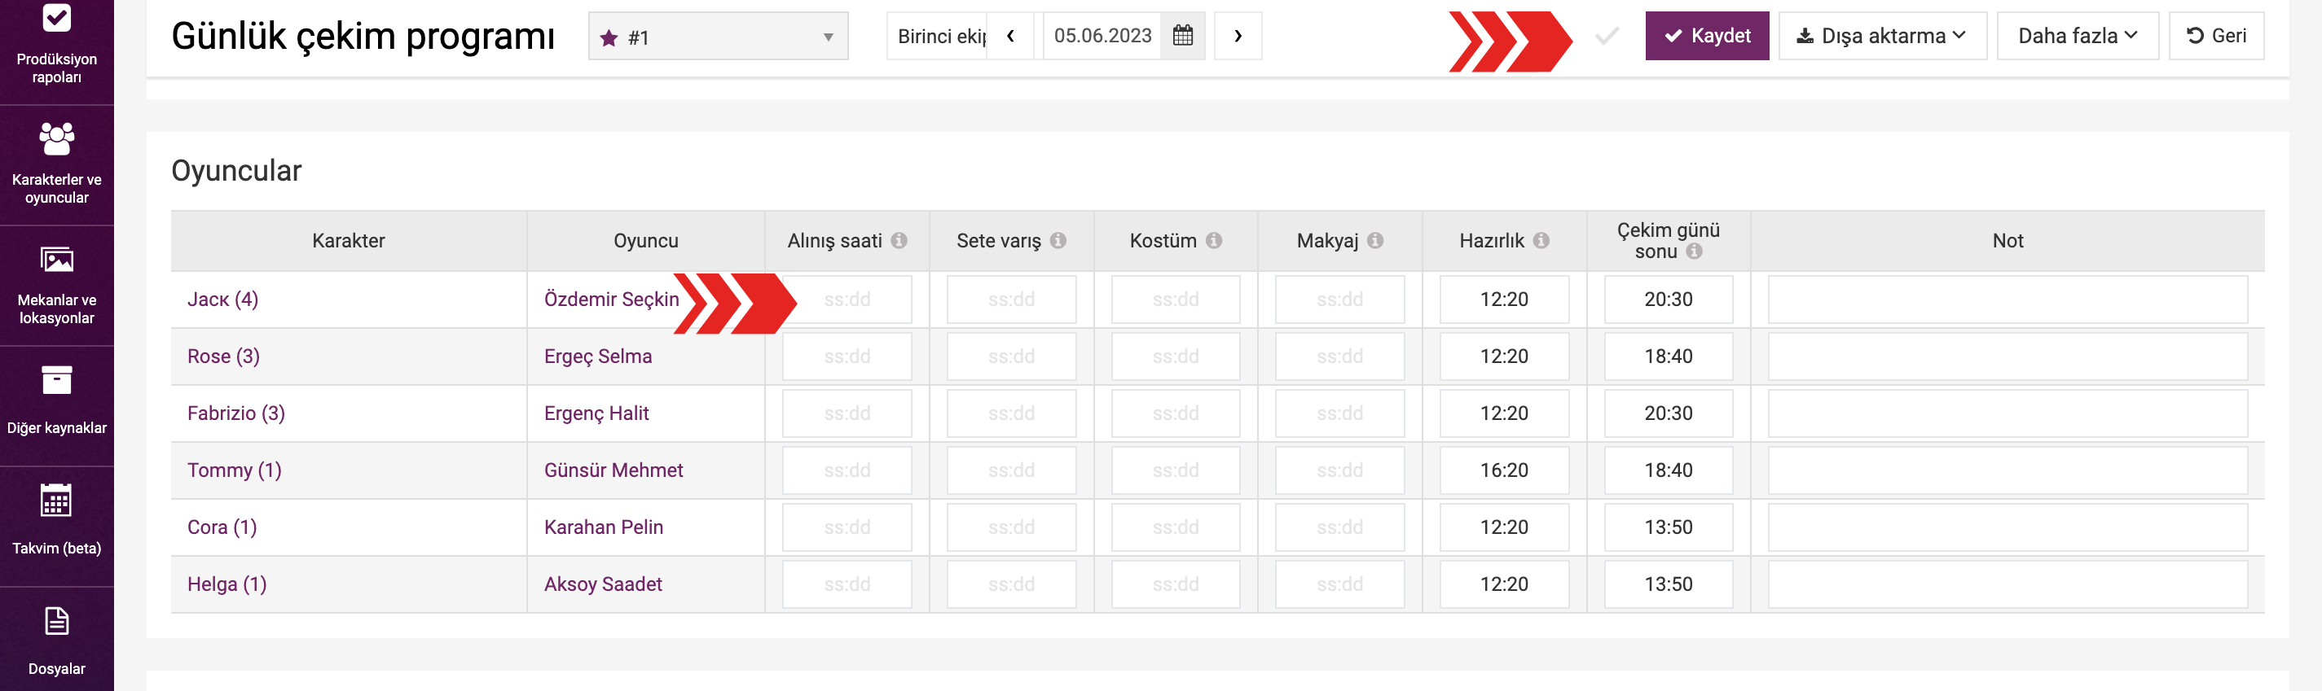Click the Oyuncular section heading
The image size is (2322, 691).
coord(236,170)
